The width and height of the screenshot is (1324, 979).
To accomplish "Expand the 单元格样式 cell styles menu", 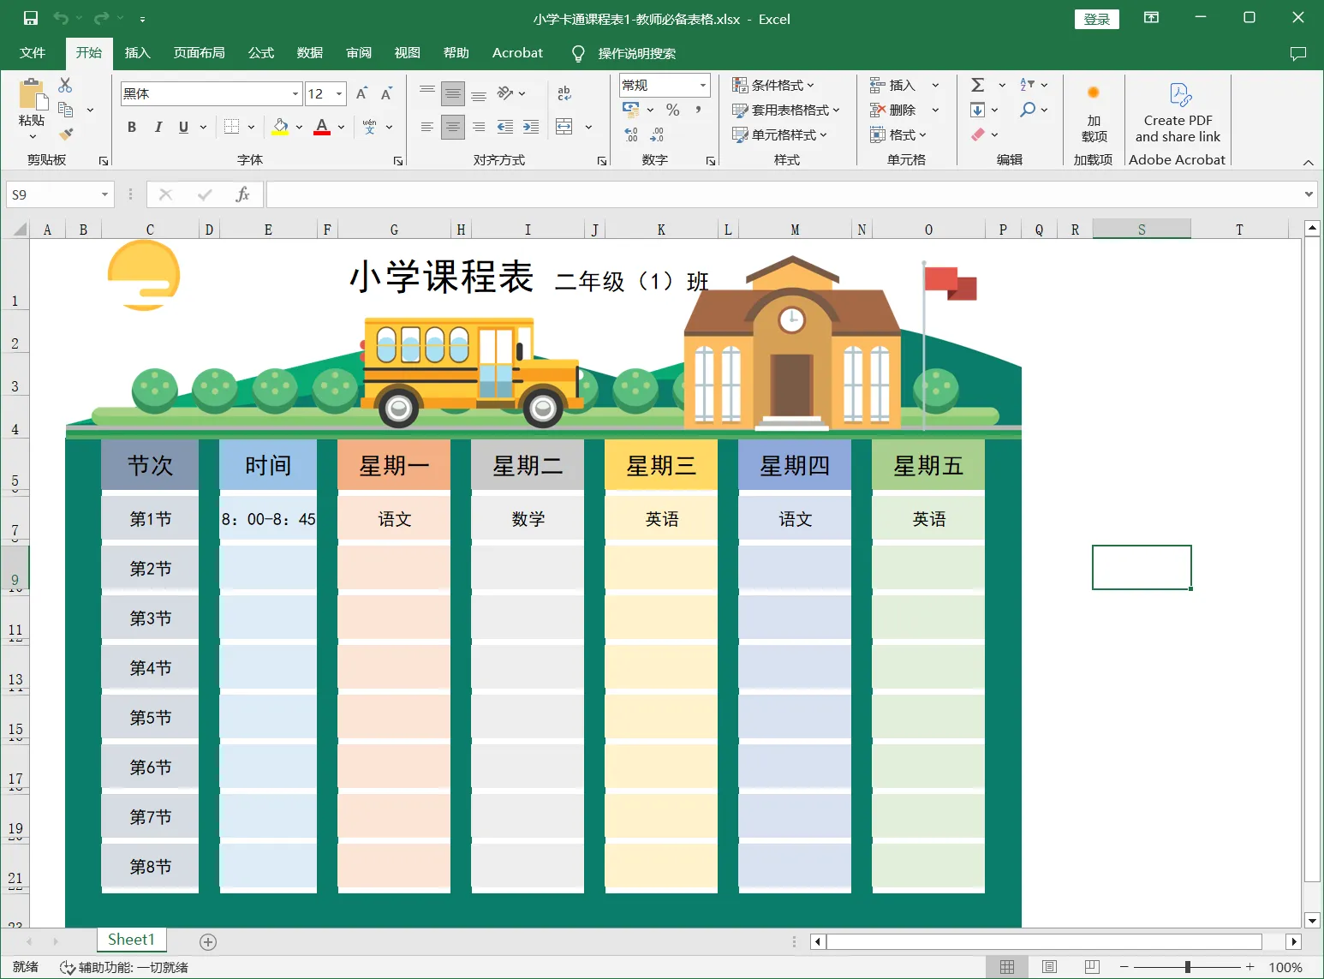I will coord(780,134).
